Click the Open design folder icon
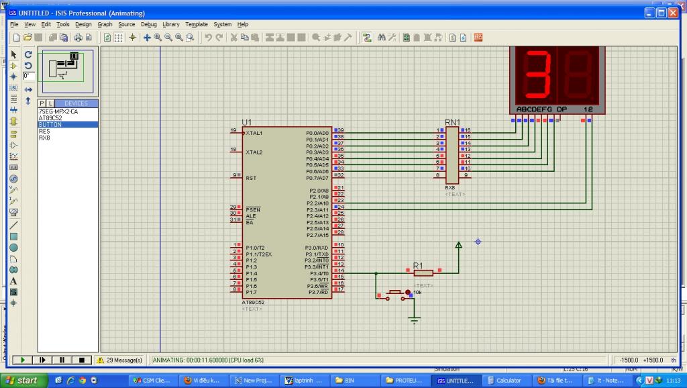The width and height of the screenshot is (687, 388). [28, 38]
